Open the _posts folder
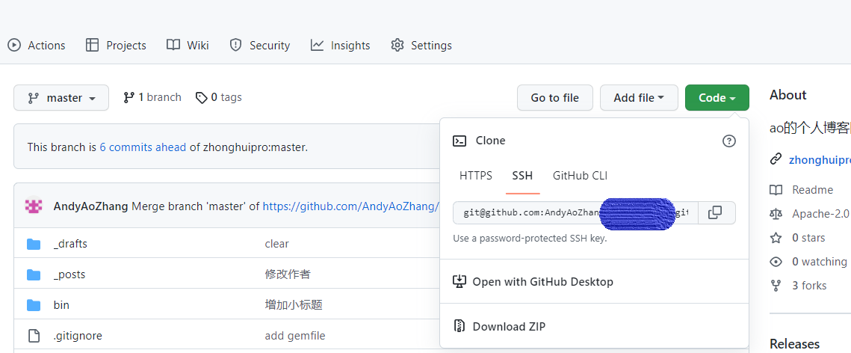This screenshot has height=353, width=851. 69,274
